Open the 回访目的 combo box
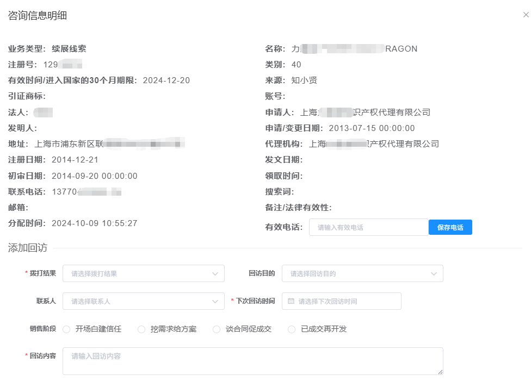Viewport: 531px width, 381px height. (x=362, y=273)
